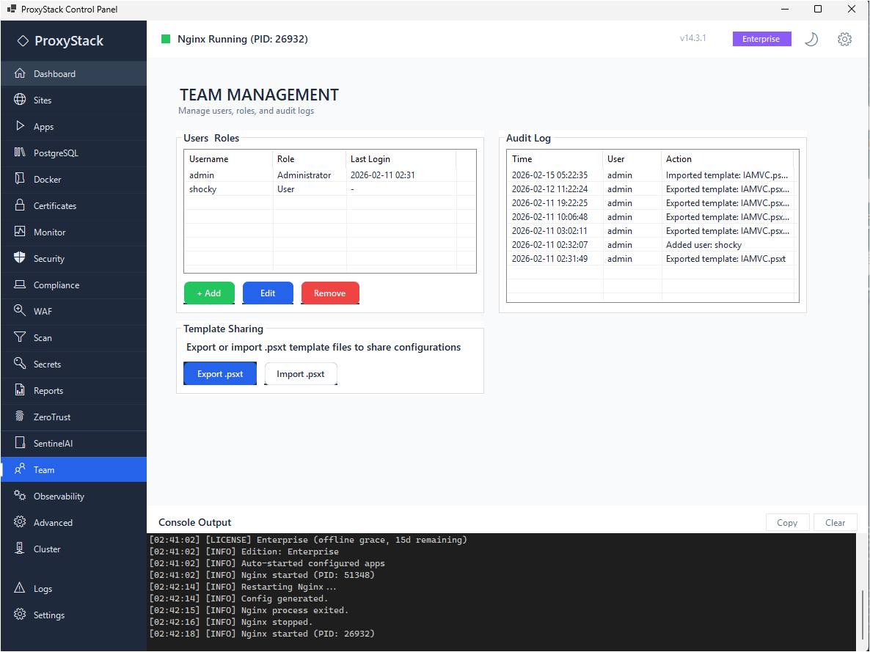This screenshot has width=870, height=652.
Task: Click the Monitor chart icon
Action: [20, 232]
